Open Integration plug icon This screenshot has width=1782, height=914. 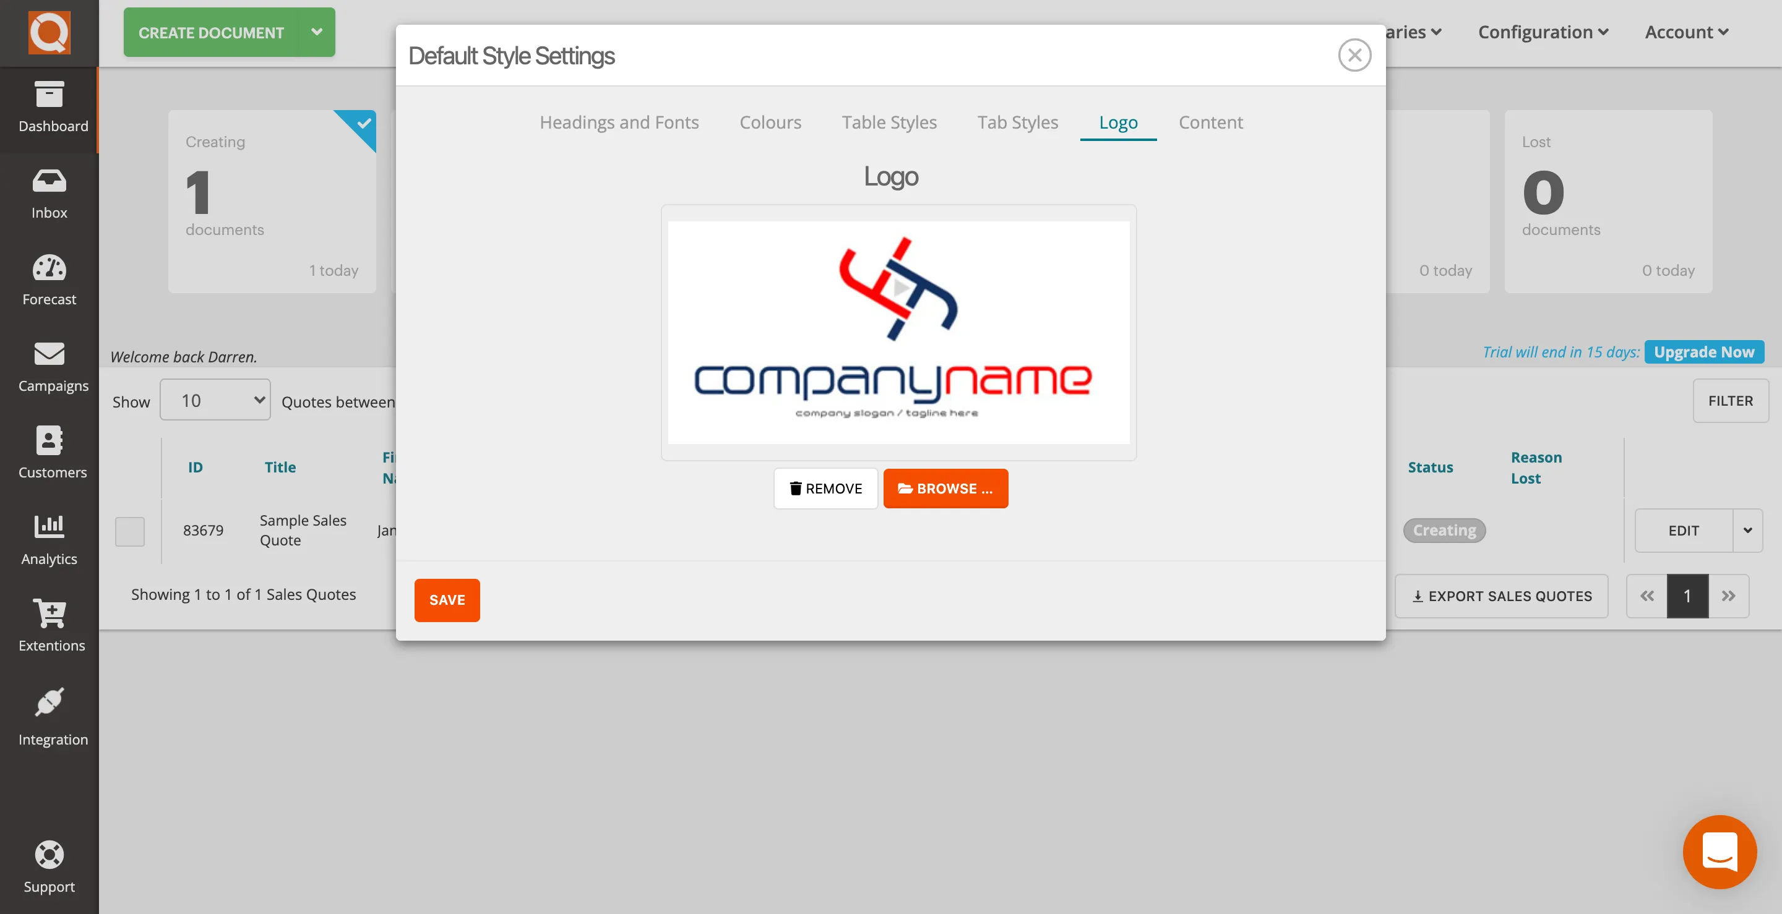pos(49,702)
